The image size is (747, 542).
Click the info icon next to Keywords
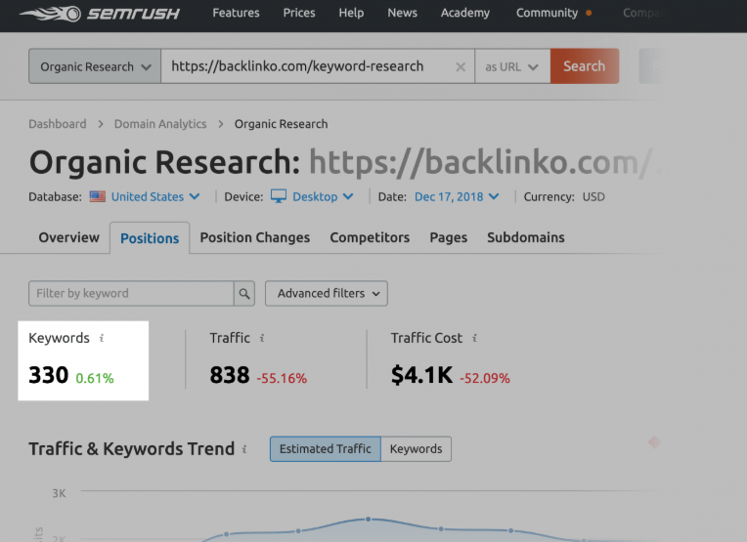click(102, 338)
